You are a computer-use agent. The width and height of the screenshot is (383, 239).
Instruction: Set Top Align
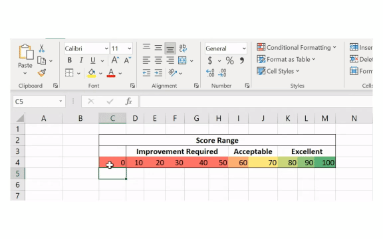pyautogui.click(x=146, y=47)
